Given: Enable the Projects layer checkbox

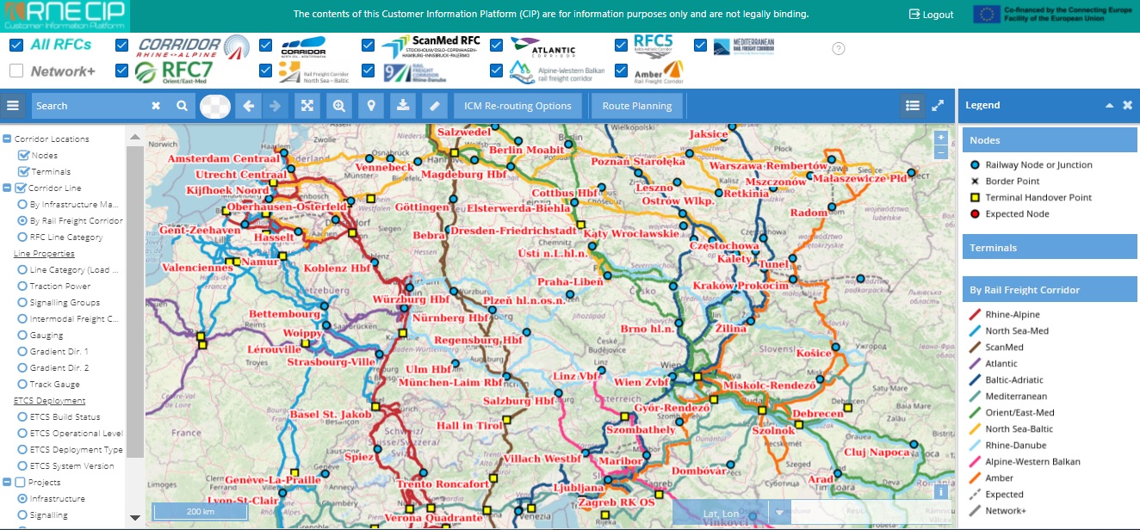Looking at the screenshot, I should (22, 482).
